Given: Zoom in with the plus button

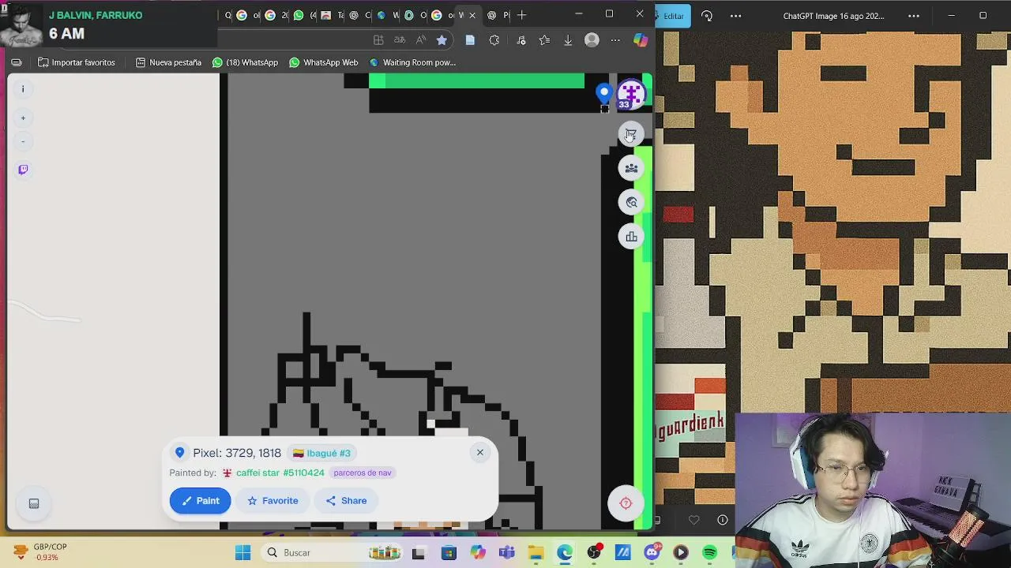Looking at the screenshot, I should (23, 118).
